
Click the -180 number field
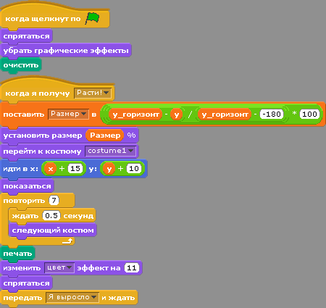272,114
